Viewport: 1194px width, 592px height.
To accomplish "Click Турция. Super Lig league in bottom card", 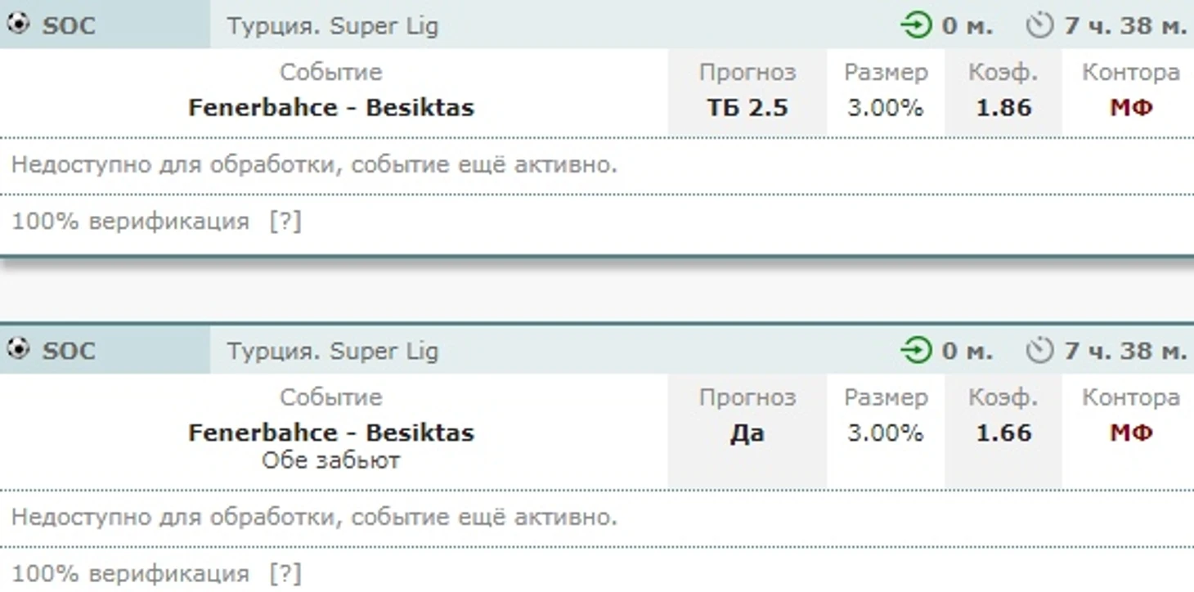I will tap(332, 352).
